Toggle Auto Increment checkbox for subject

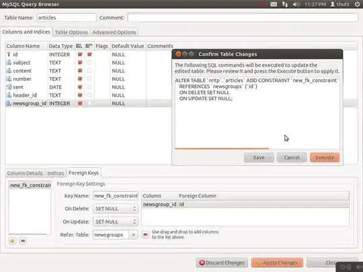pos(89,62)
